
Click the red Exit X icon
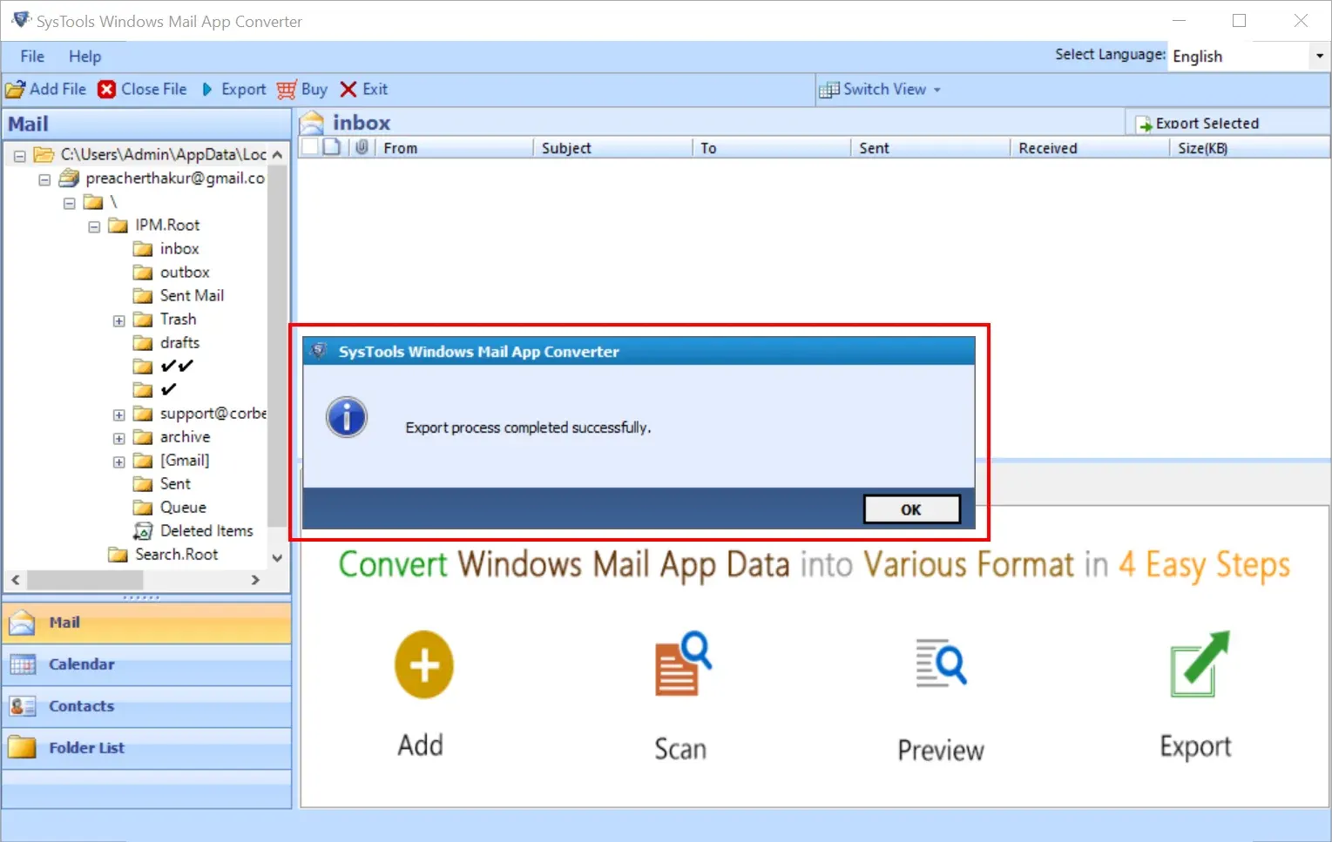click(348, 89)
